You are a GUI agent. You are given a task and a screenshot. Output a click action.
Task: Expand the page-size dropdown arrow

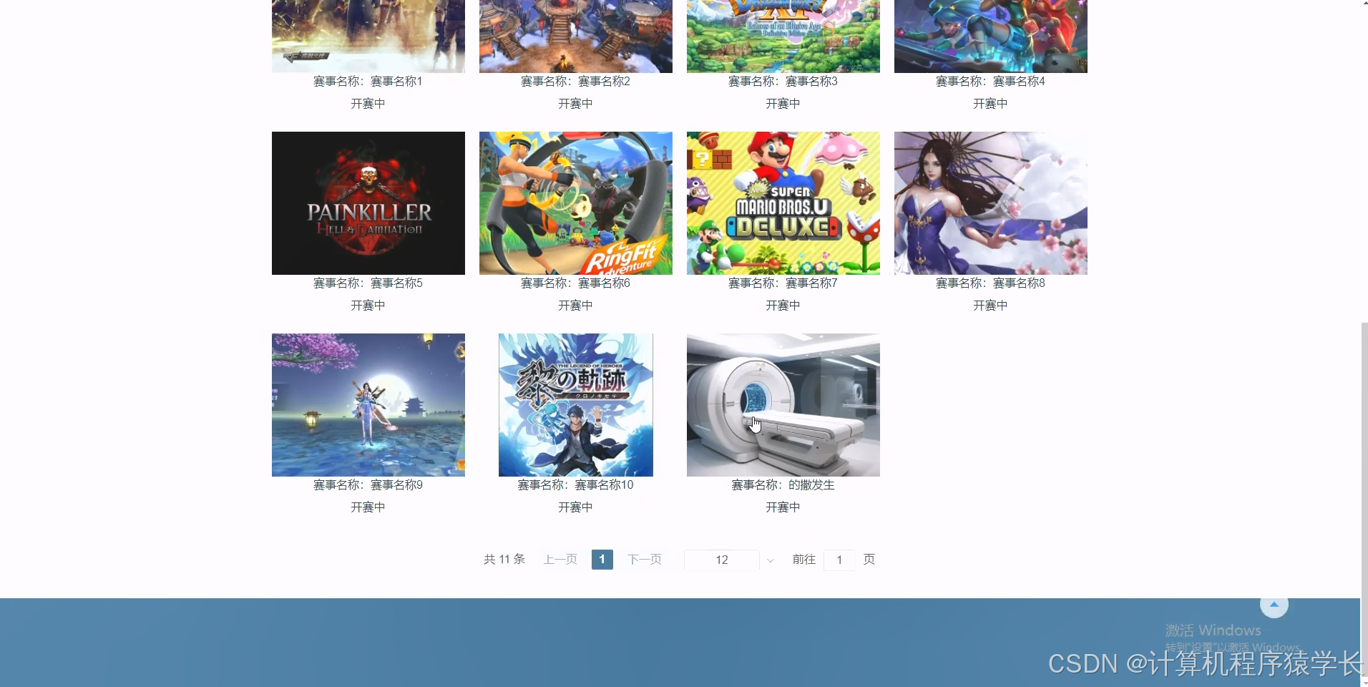click(770, 560)
